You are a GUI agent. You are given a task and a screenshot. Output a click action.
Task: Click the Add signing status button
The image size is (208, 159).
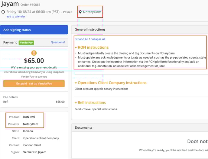[34, 30]
